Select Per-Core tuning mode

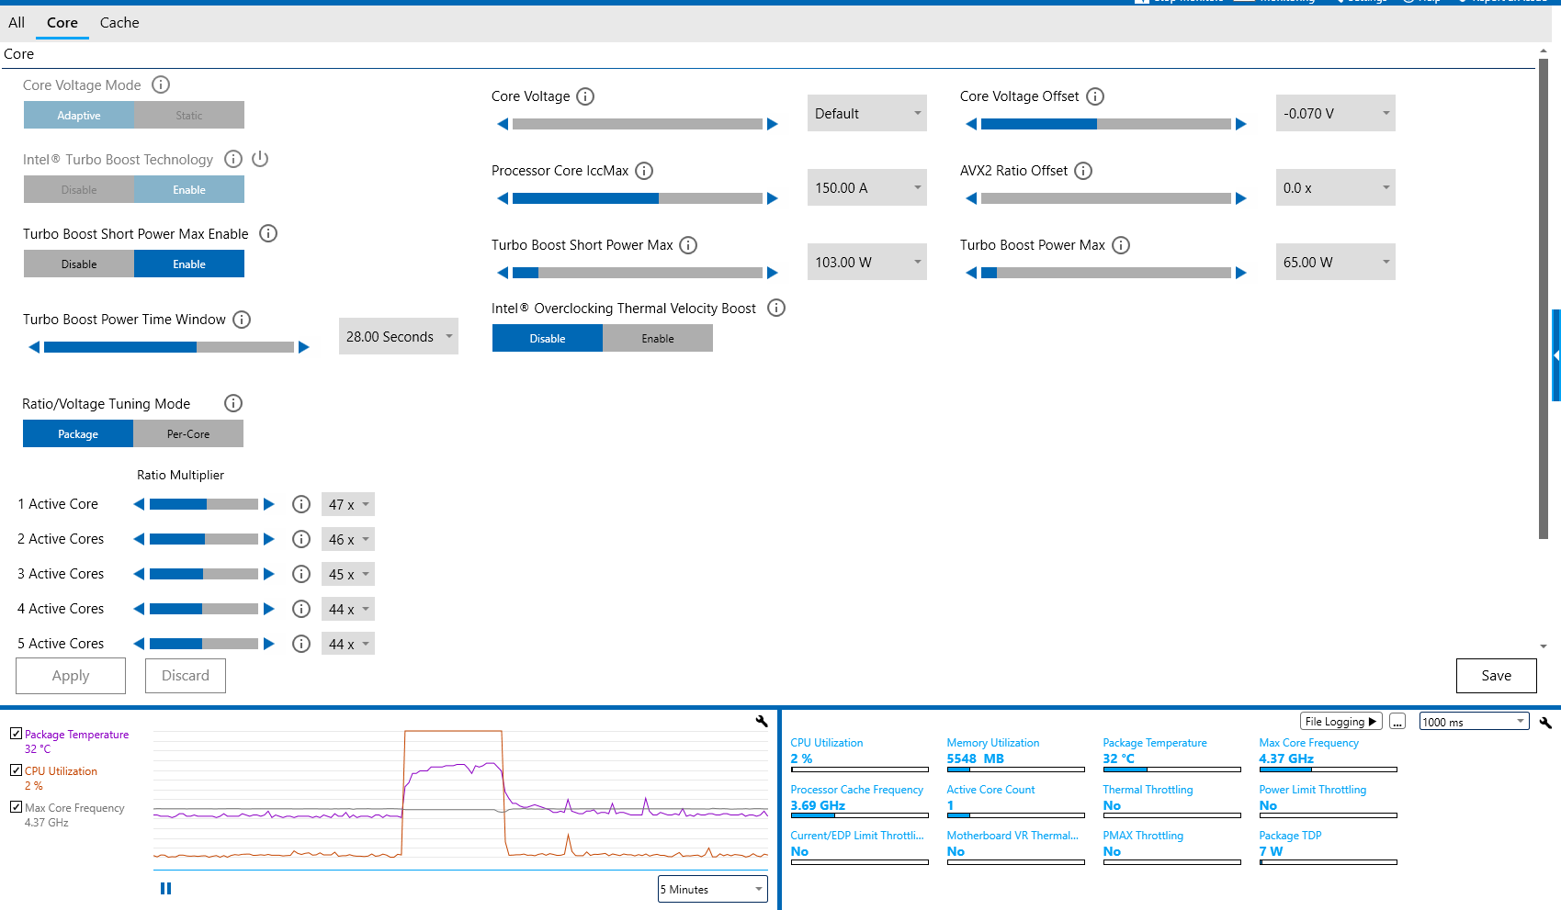[188, 433]
